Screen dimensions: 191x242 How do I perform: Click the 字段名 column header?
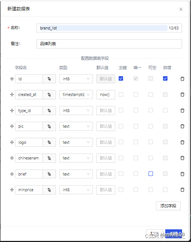[x=21, y=68]
